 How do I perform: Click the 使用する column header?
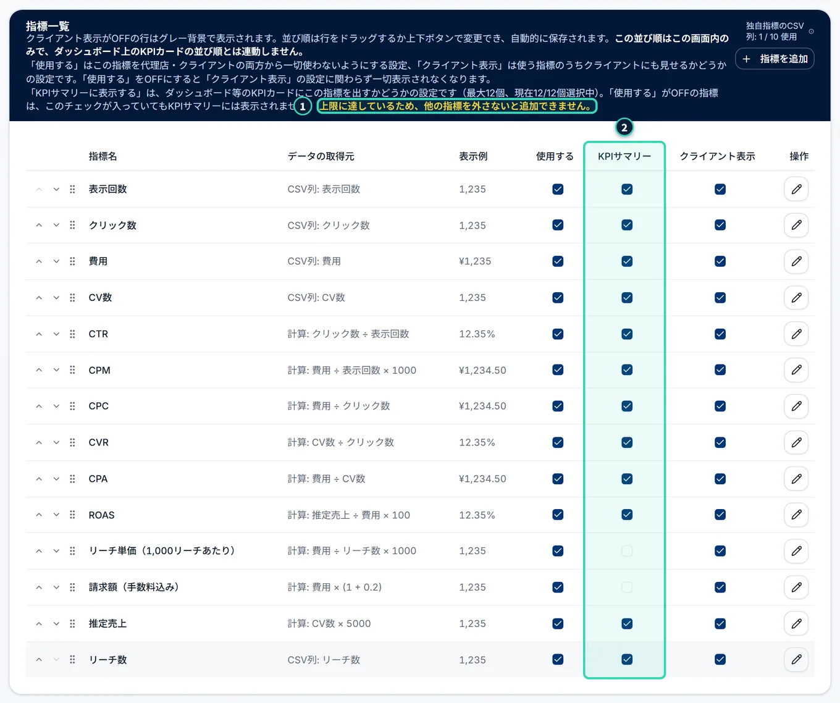555,156
